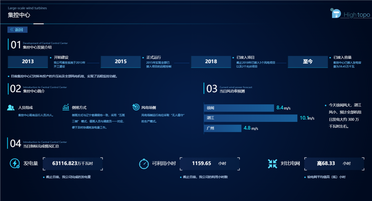
Task: Select the 至今 timeline box
Action: pos(308,62)
